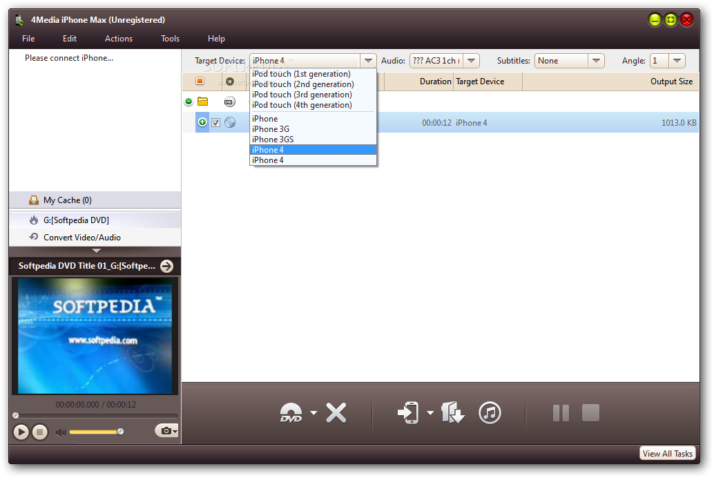The image size is (714, 478).
Task: Click the View All Tasks button
Action: [x=668, y=453]
